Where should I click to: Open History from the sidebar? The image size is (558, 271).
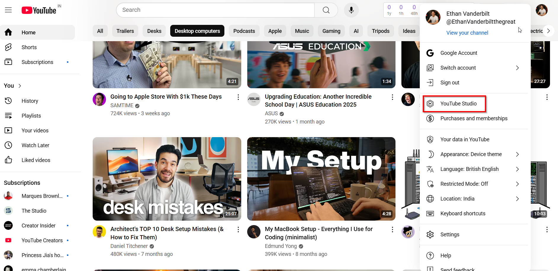[30, 101]
